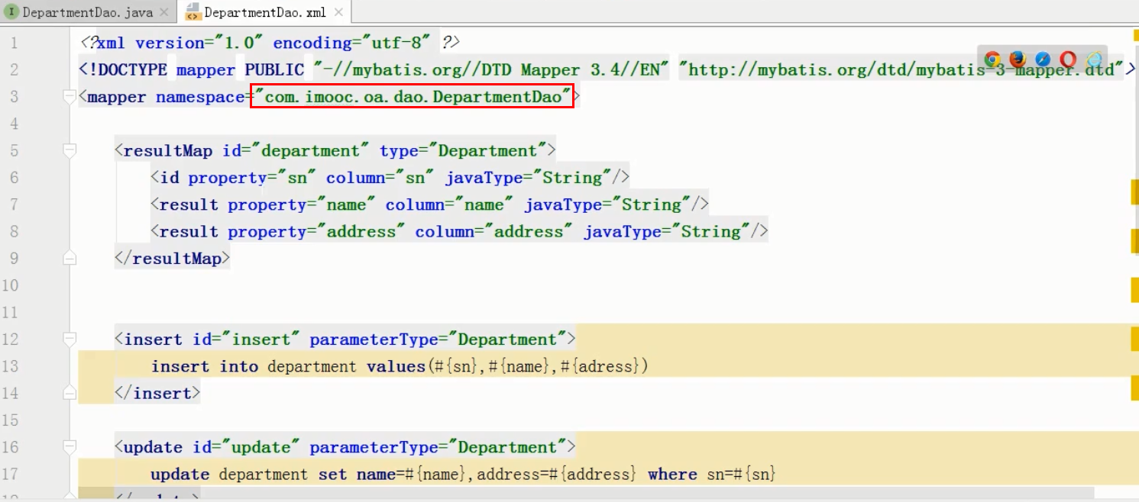The image size is (1139, 502).
Task: Click the DepartmentDao.java interface file icon
Action: tap(11, 12)
